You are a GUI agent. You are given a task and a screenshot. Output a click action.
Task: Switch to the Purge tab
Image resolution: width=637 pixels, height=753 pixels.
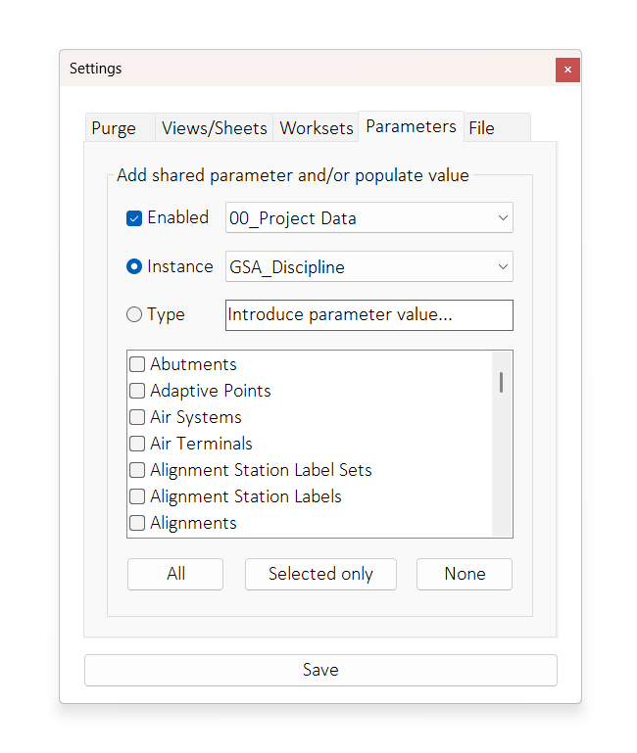pyautogui.click(x=115, y=128)
